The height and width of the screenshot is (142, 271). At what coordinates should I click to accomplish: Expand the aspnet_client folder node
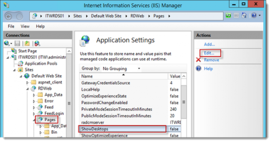tap(27, 83)
